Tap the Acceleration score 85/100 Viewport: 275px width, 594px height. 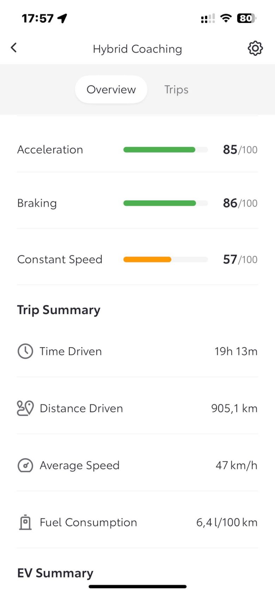pyautogui.click(x=240, y=150)
